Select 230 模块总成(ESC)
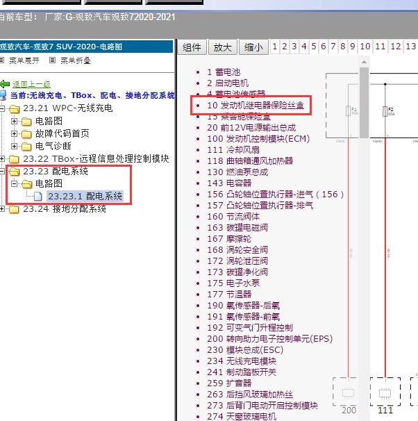Screen dimensions: 418x421 coord(245,350)
